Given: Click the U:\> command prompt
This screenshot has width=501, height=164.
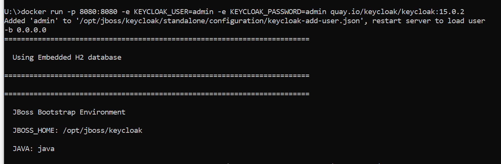Looking at the screenshot, I should [x=12, y=11].
